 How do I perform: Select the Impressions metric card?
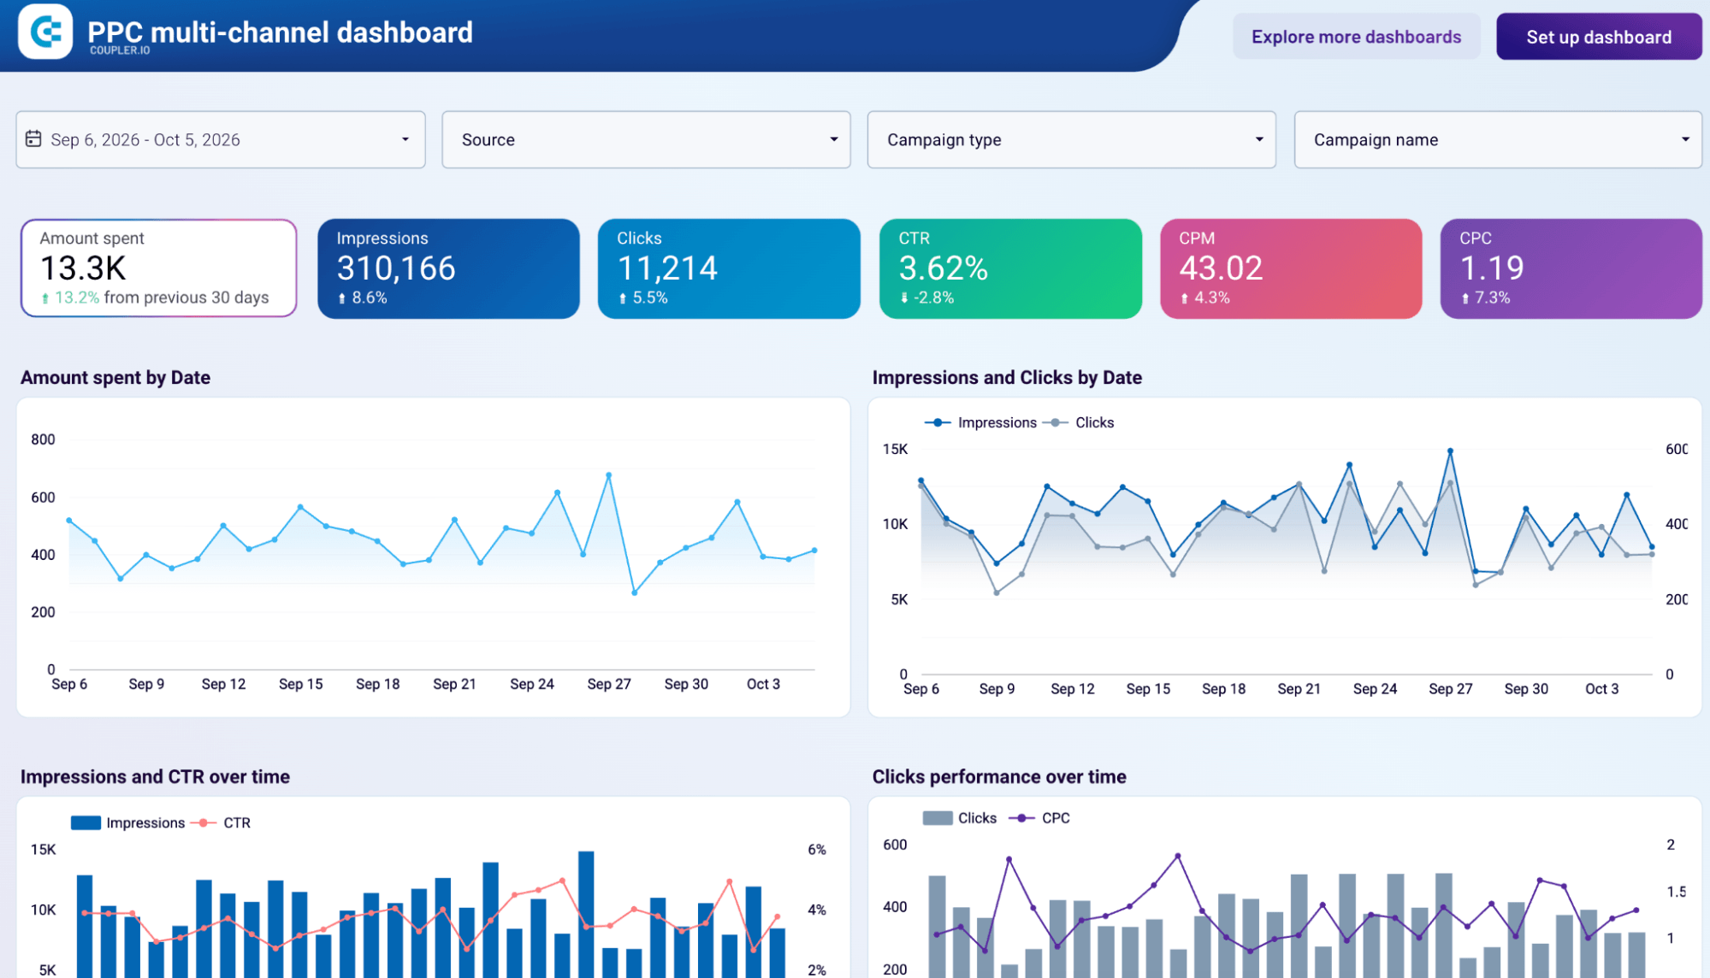[448, 268]
